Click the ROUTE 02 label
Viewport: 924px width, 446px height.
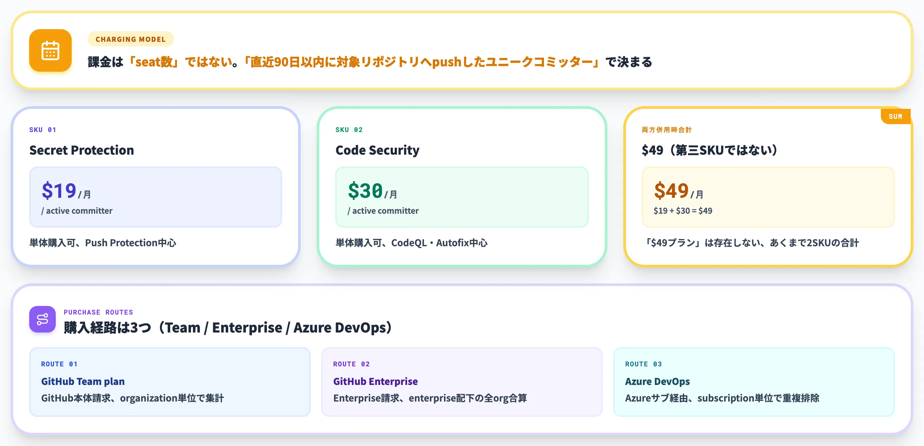[351, 364]
